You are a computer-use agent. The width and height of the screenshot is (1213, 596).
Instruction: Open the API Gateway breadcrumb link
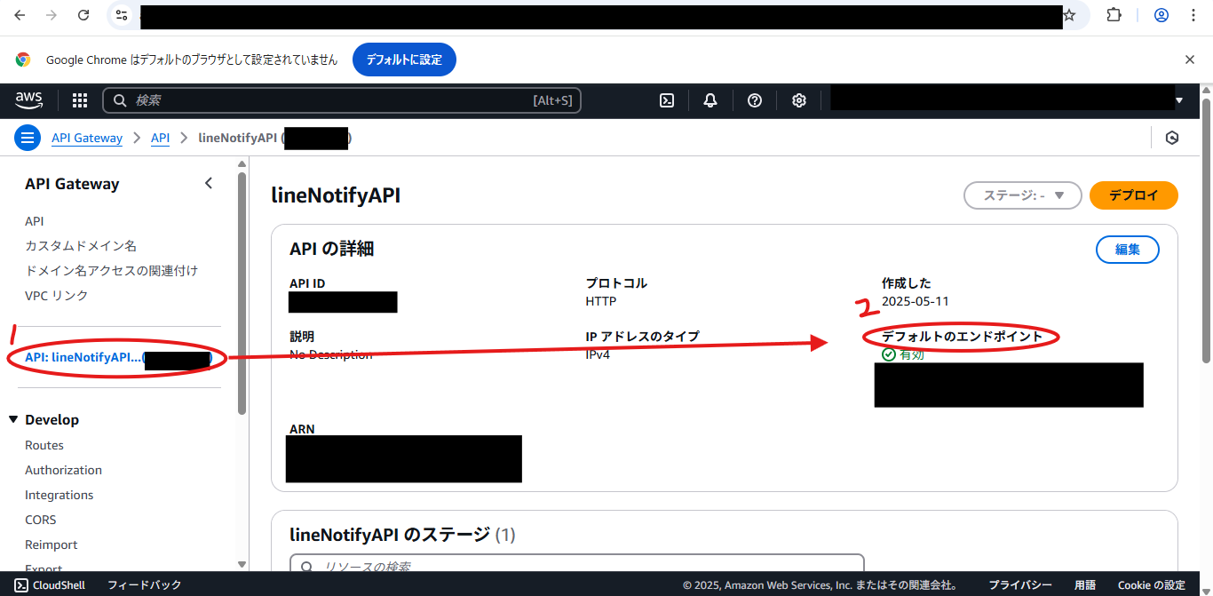pos(87,138)
